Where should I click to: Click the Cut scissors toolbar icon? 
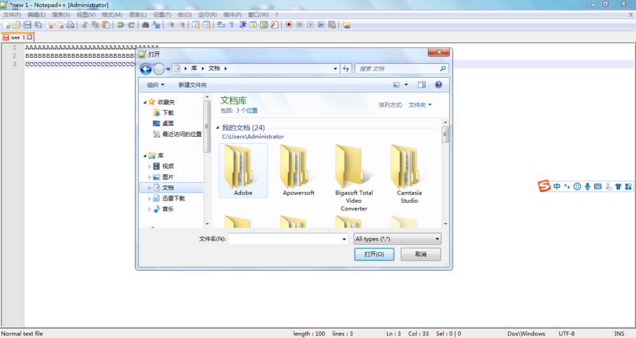(85, 25)
